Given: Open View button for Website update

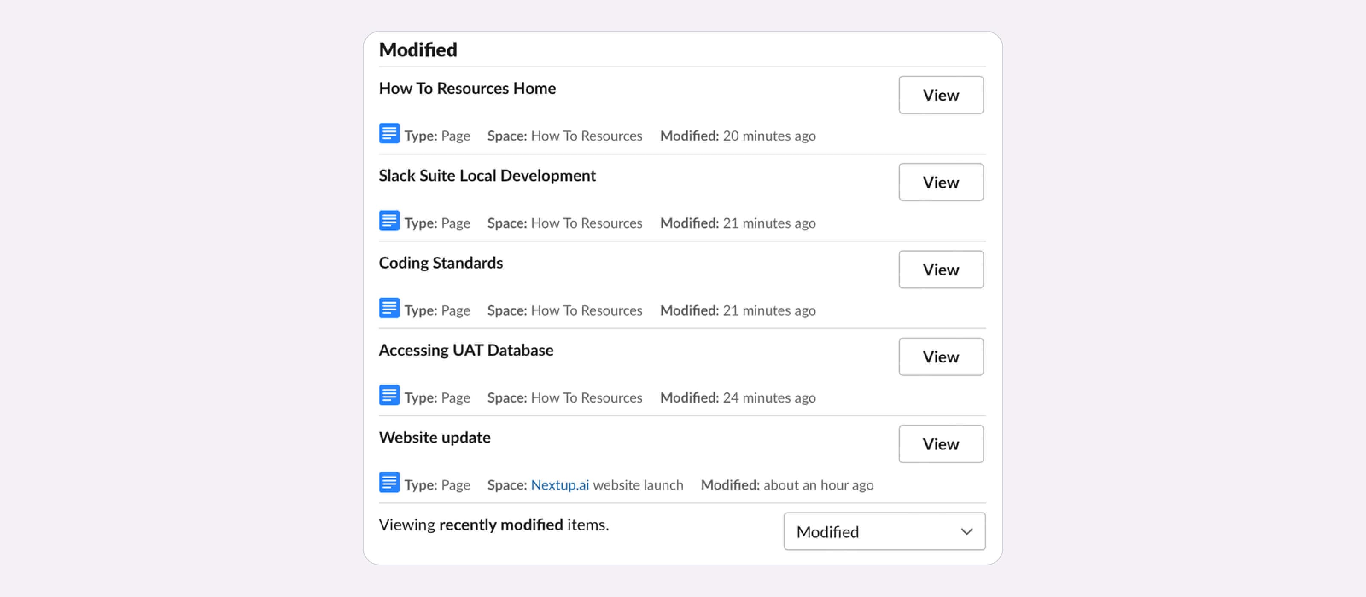Looking at the screenshot, I should tap(941, 444).
